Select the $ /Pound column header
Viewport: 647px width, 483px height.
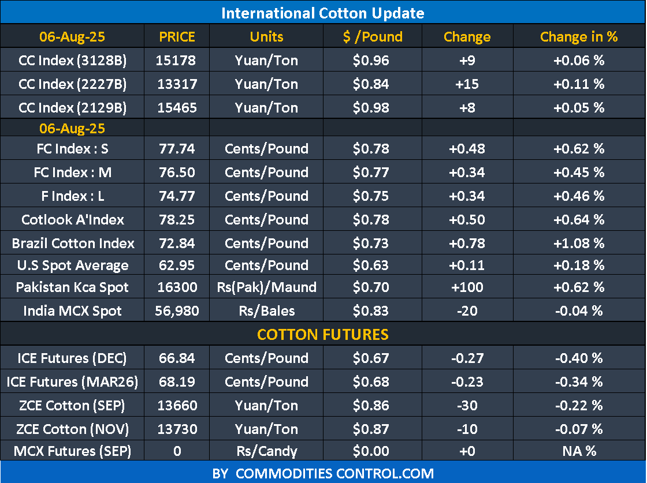pyautogui.click(x=372, y=37)
